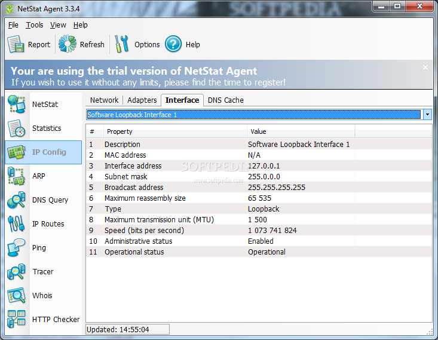Select the MAC address row
The width and height of the screenshot is (438, 340).
(259, 155)
